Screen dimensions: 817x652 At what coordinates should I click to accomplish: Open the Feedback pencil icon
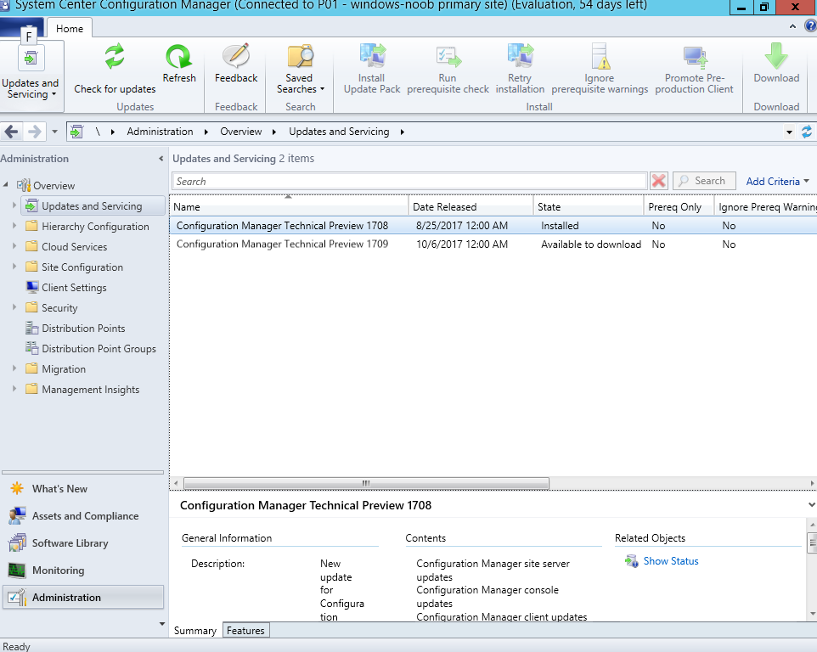point(236,56)
